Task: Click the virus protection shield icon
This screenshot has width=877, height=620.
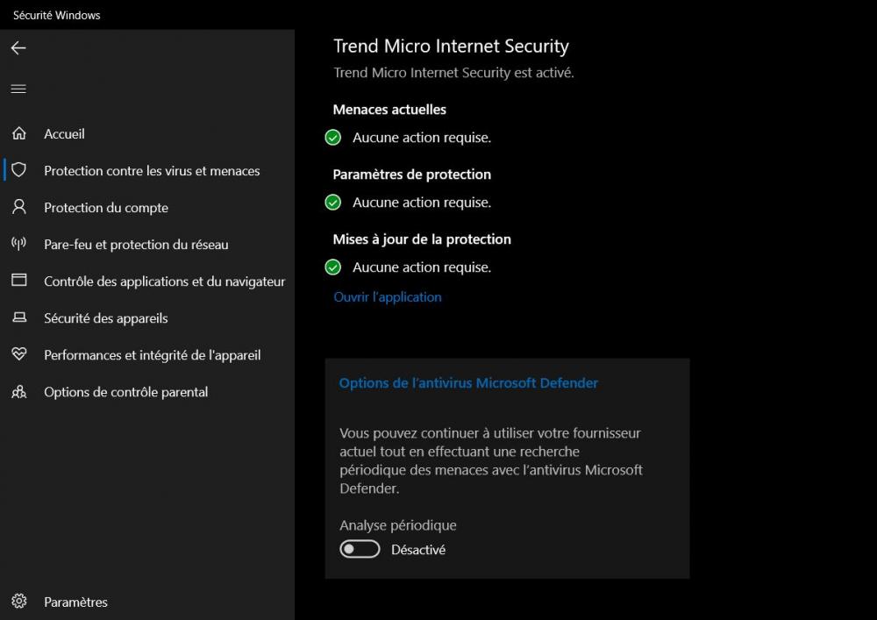Action: pos(18,170)
